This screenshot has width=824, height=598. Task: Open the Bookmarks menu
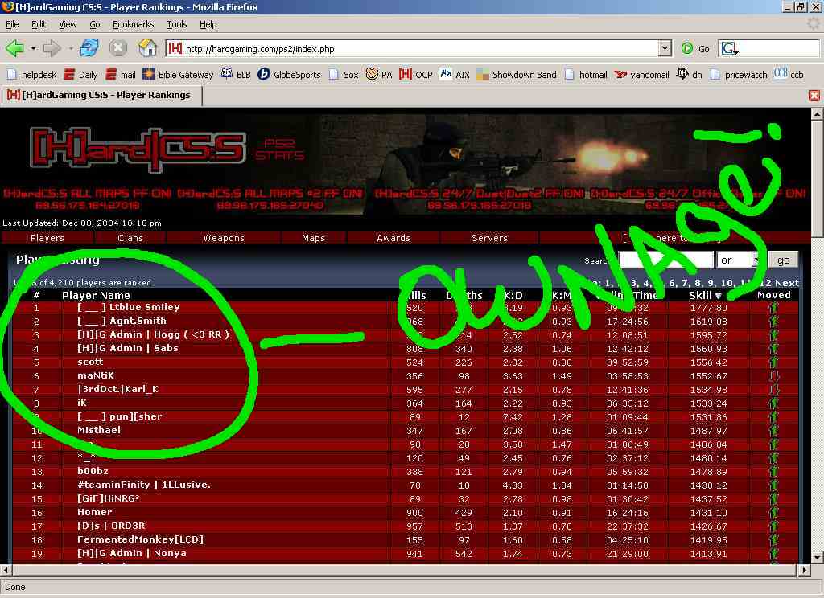coord(133,25)
